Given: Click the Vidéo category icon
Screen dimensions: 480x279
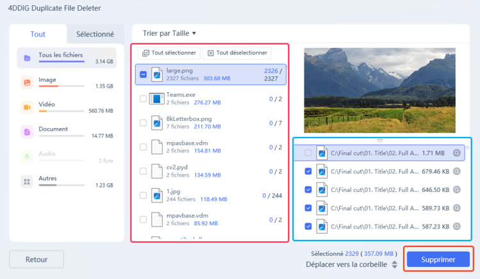Looking at the screenshot, I should 27,106.
